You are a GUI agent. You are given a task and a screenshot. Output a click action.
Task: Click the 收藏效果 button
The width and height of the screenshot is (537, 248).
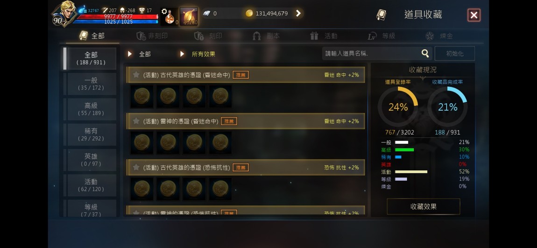(x=424, y=206)
